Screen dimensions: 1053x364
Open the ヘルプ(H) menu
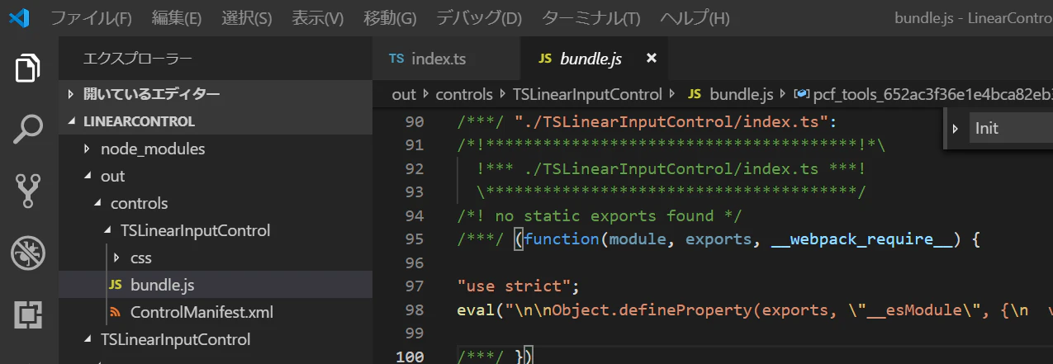click(x=695, y=17)
